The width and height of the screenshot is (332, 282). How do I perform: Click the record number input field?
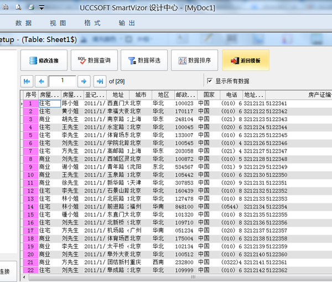tap(62, 81)
